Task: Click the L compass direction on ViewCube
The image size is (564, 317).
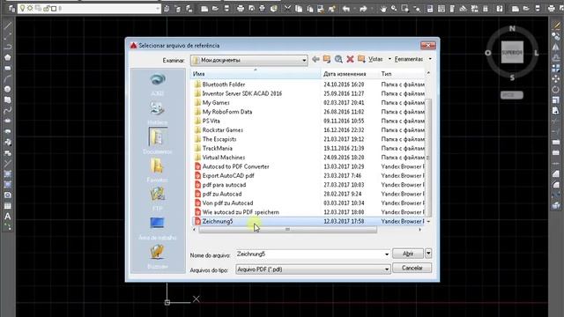Action: [x=537, y=53]
